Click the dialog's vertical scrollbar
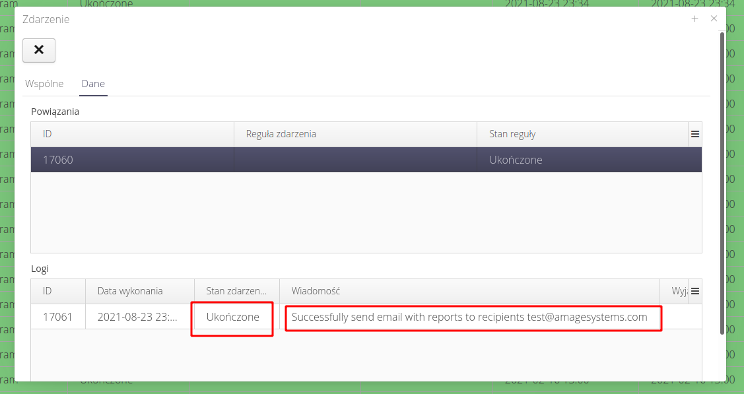Screen dimensions: 744x394 [722, 185]
